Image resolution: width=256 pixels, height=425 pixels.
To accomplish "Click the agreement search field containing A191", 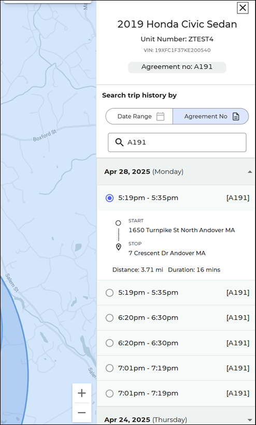I will pos(177,143).
